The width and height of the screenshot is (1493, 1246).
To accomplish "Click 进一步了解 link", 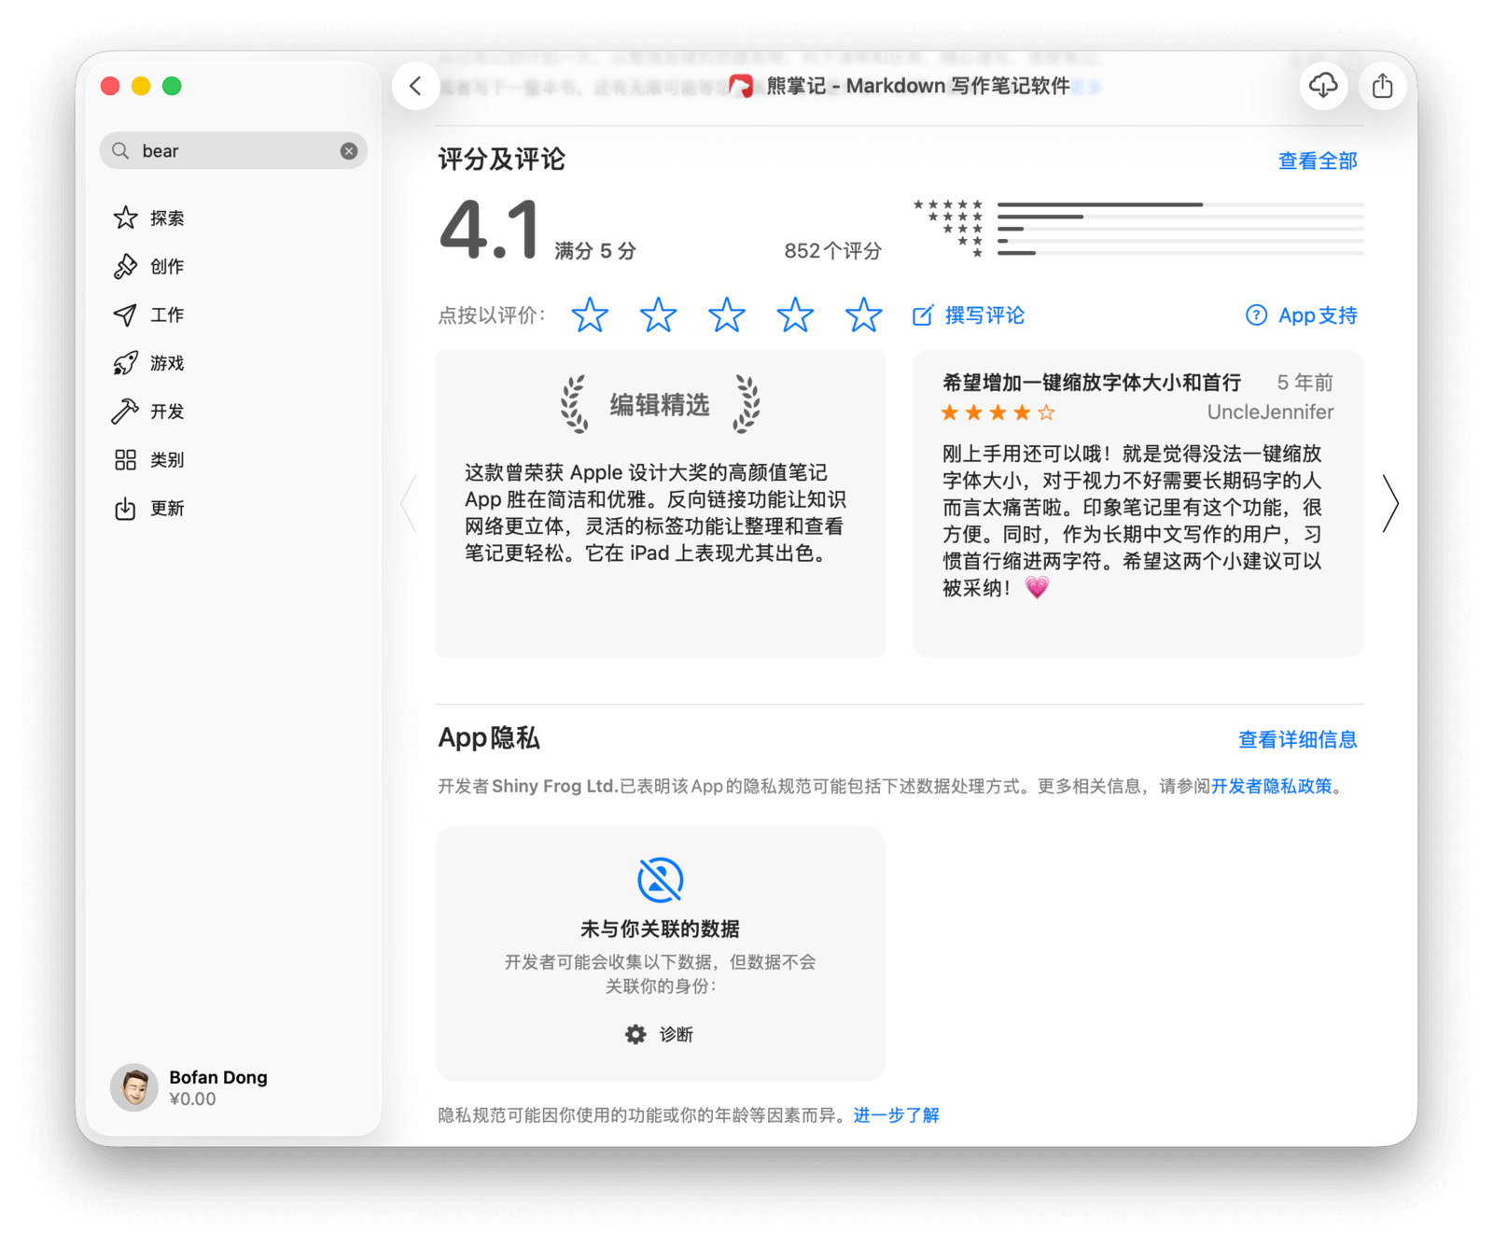I will (897, 1115).
